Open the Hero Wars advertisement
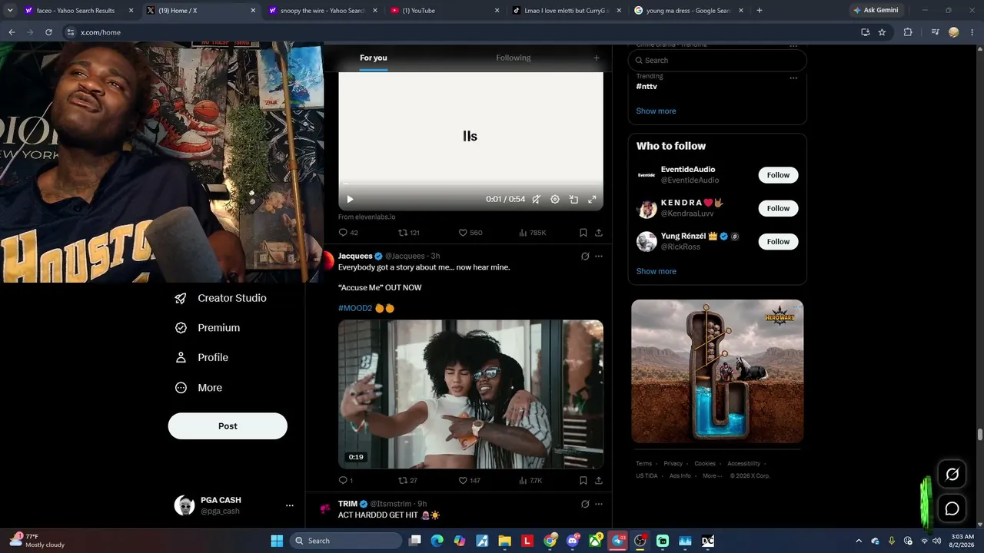Screen dimensions: 984x553 [x=717, y=371]
